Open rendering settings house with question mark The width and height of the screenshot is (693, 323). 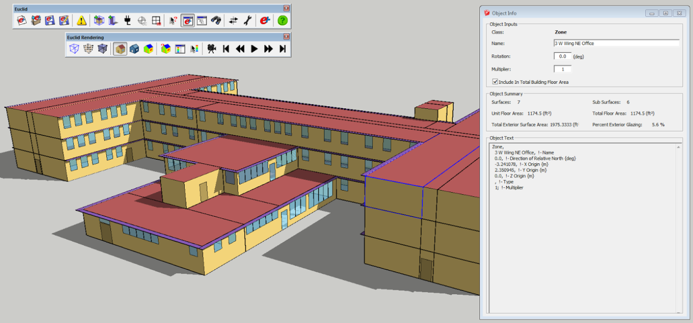166,49
